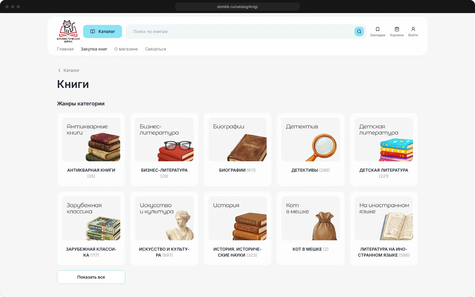Viewport: 475px width, 297px height.
Task: Click the Войти user icon
Action: pos(413,29)
